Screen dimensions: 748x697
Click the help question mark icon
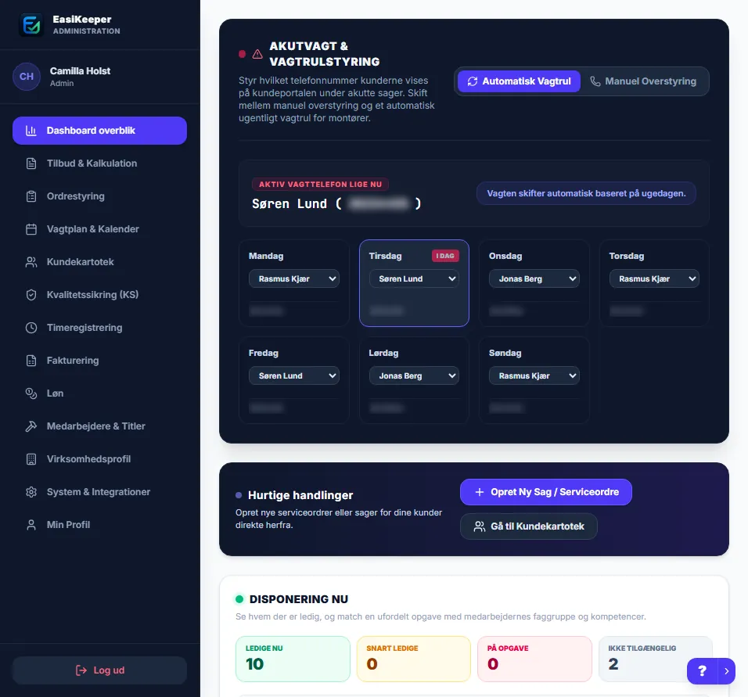(702, 671)
